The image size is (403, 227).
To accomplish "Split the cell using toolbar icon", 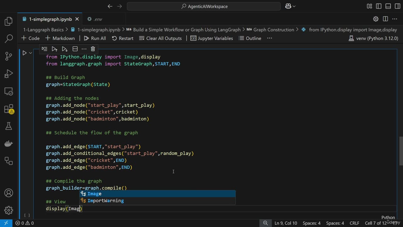I will [x=75, y=49].
